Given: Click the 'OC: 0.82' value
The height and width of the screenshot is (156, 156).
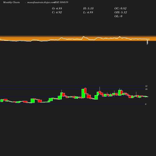Looking at the screenshot, I should point(120,8).
